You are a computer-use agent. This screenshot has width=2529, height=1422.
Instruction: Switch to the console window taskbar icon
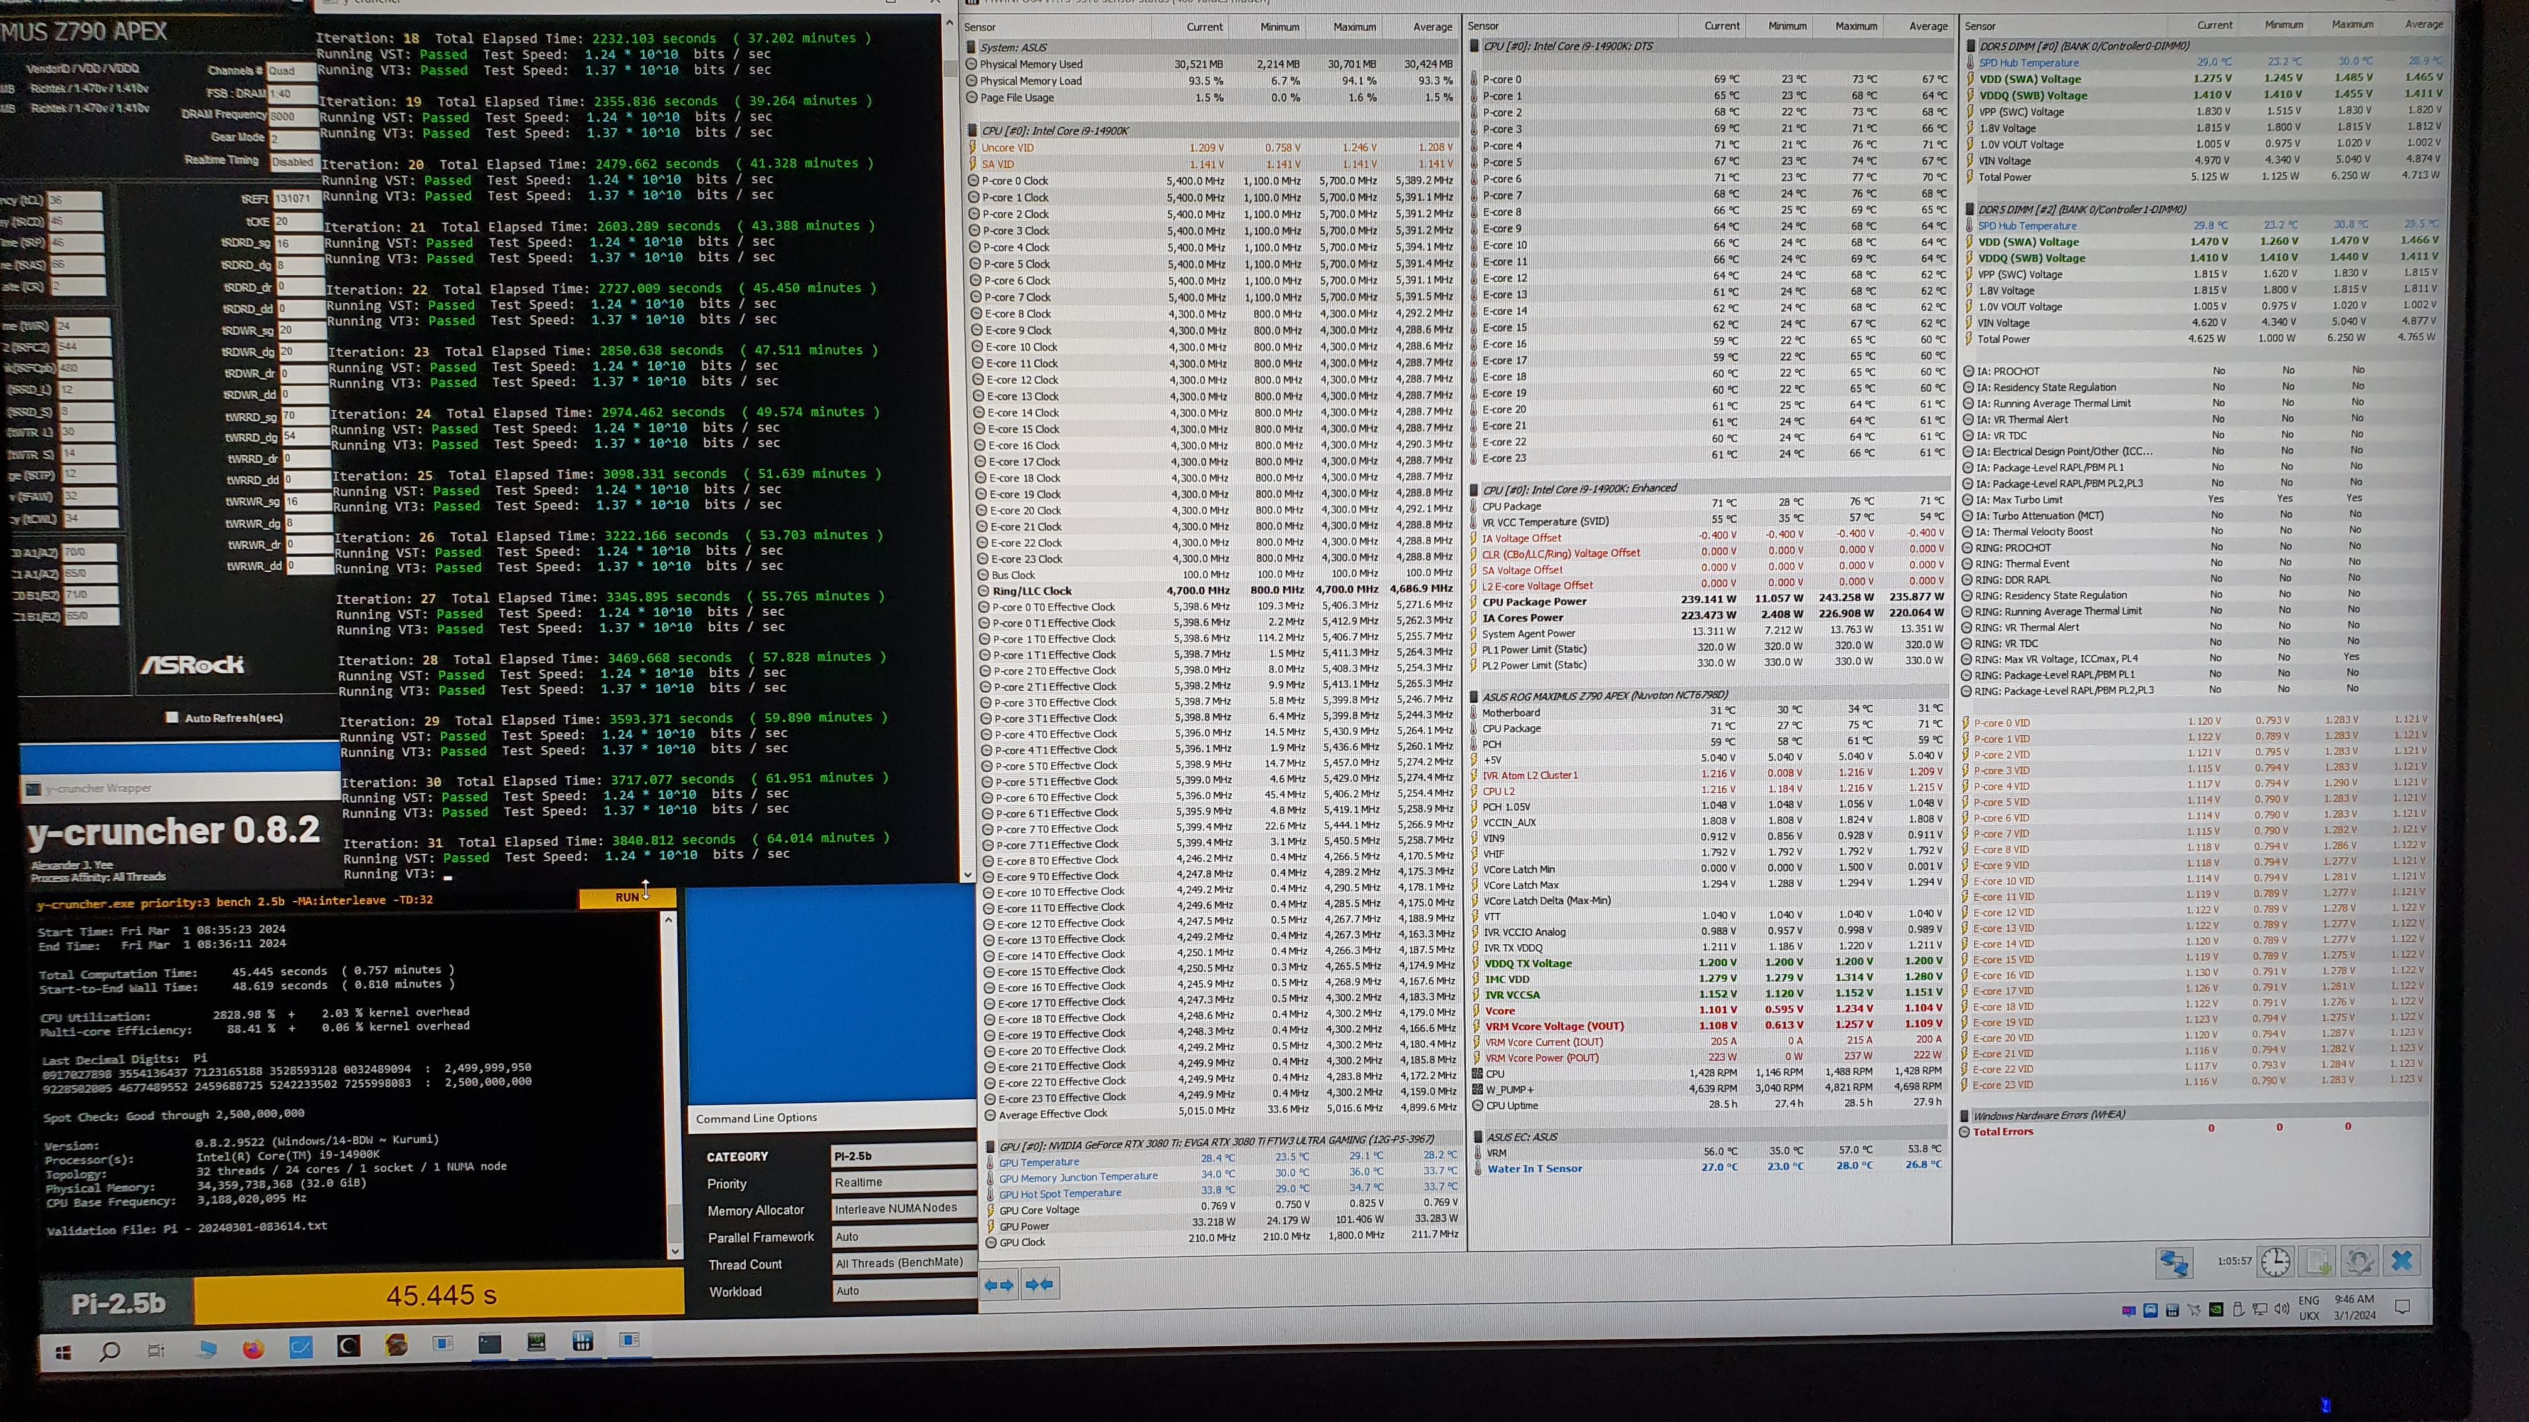[x=490, y=1344]
